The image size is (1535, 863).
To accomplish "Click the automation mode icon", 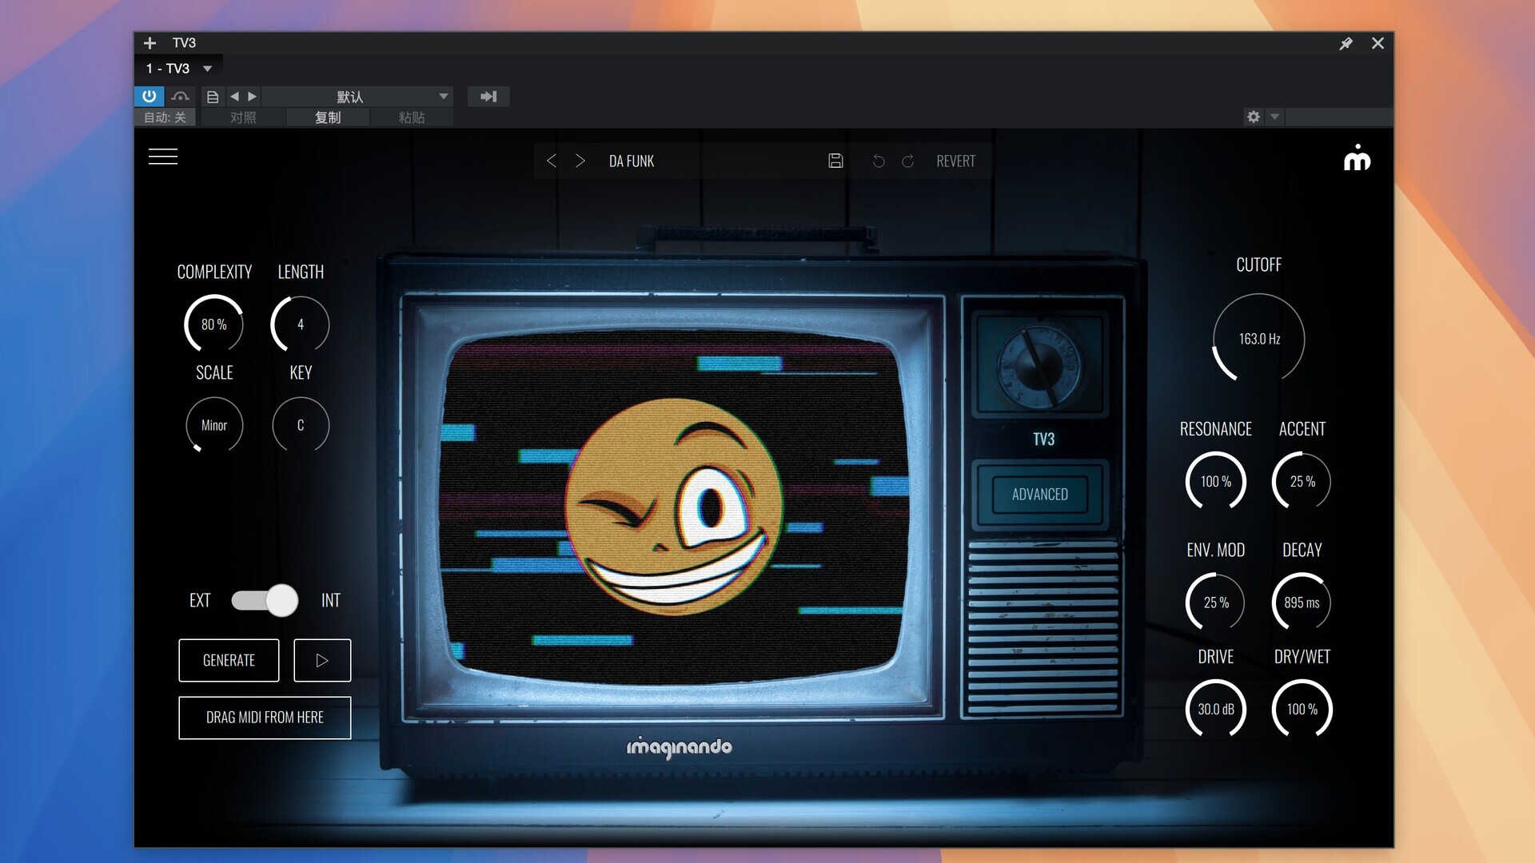I will (x=181, y=96).
